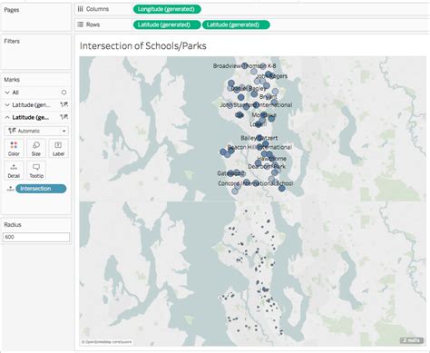Click the Marks card header
Image resolution: width=430 pixels, height=353 pixels.
(12, 80)
